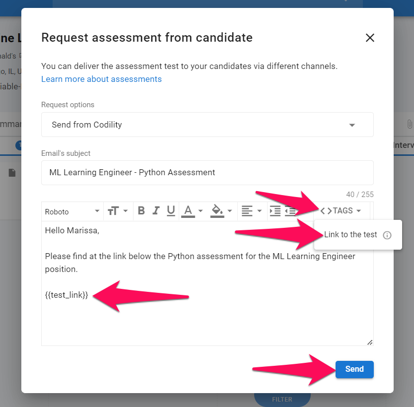Toggle underline text formatting
The height and width of the screenshot is (407, 414).
[171, 211]
